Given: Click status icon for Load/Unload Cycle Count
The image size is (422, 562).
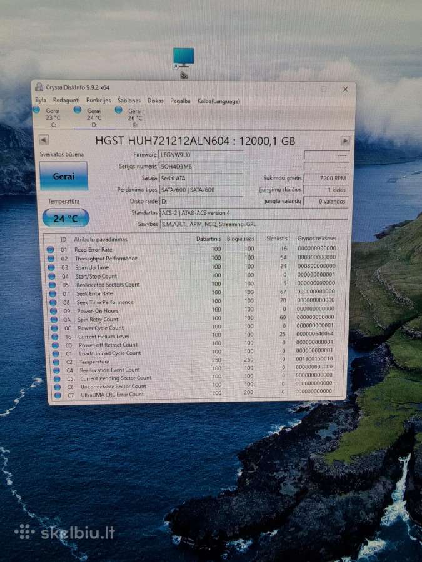Looking at the screenshot, I should (x=56, y=354).
